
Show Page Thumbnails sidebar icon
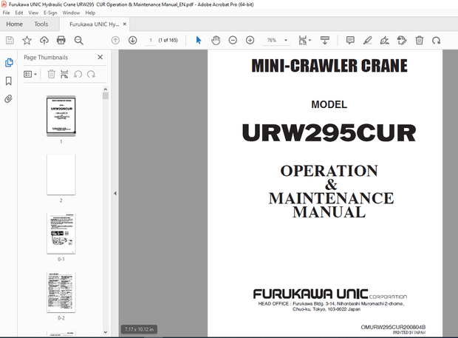click(x=9, y=63)
